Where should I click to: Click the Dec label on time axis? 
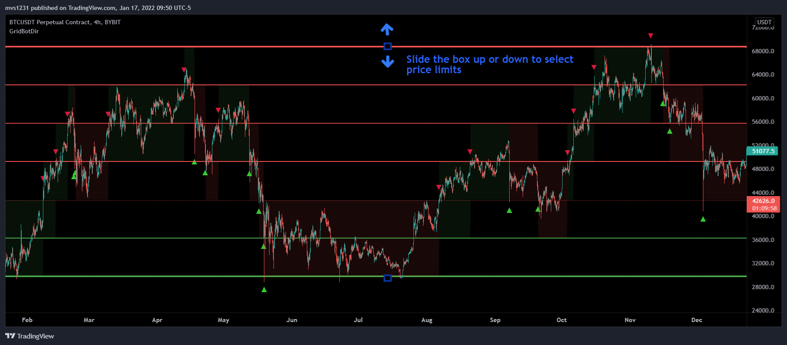[x=697, y=320]
